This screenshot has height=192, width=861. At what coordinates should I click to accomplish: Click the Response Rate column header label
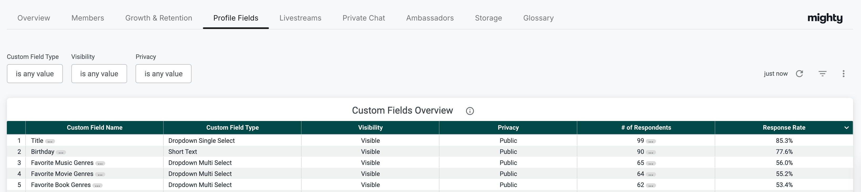pos(784,128)
